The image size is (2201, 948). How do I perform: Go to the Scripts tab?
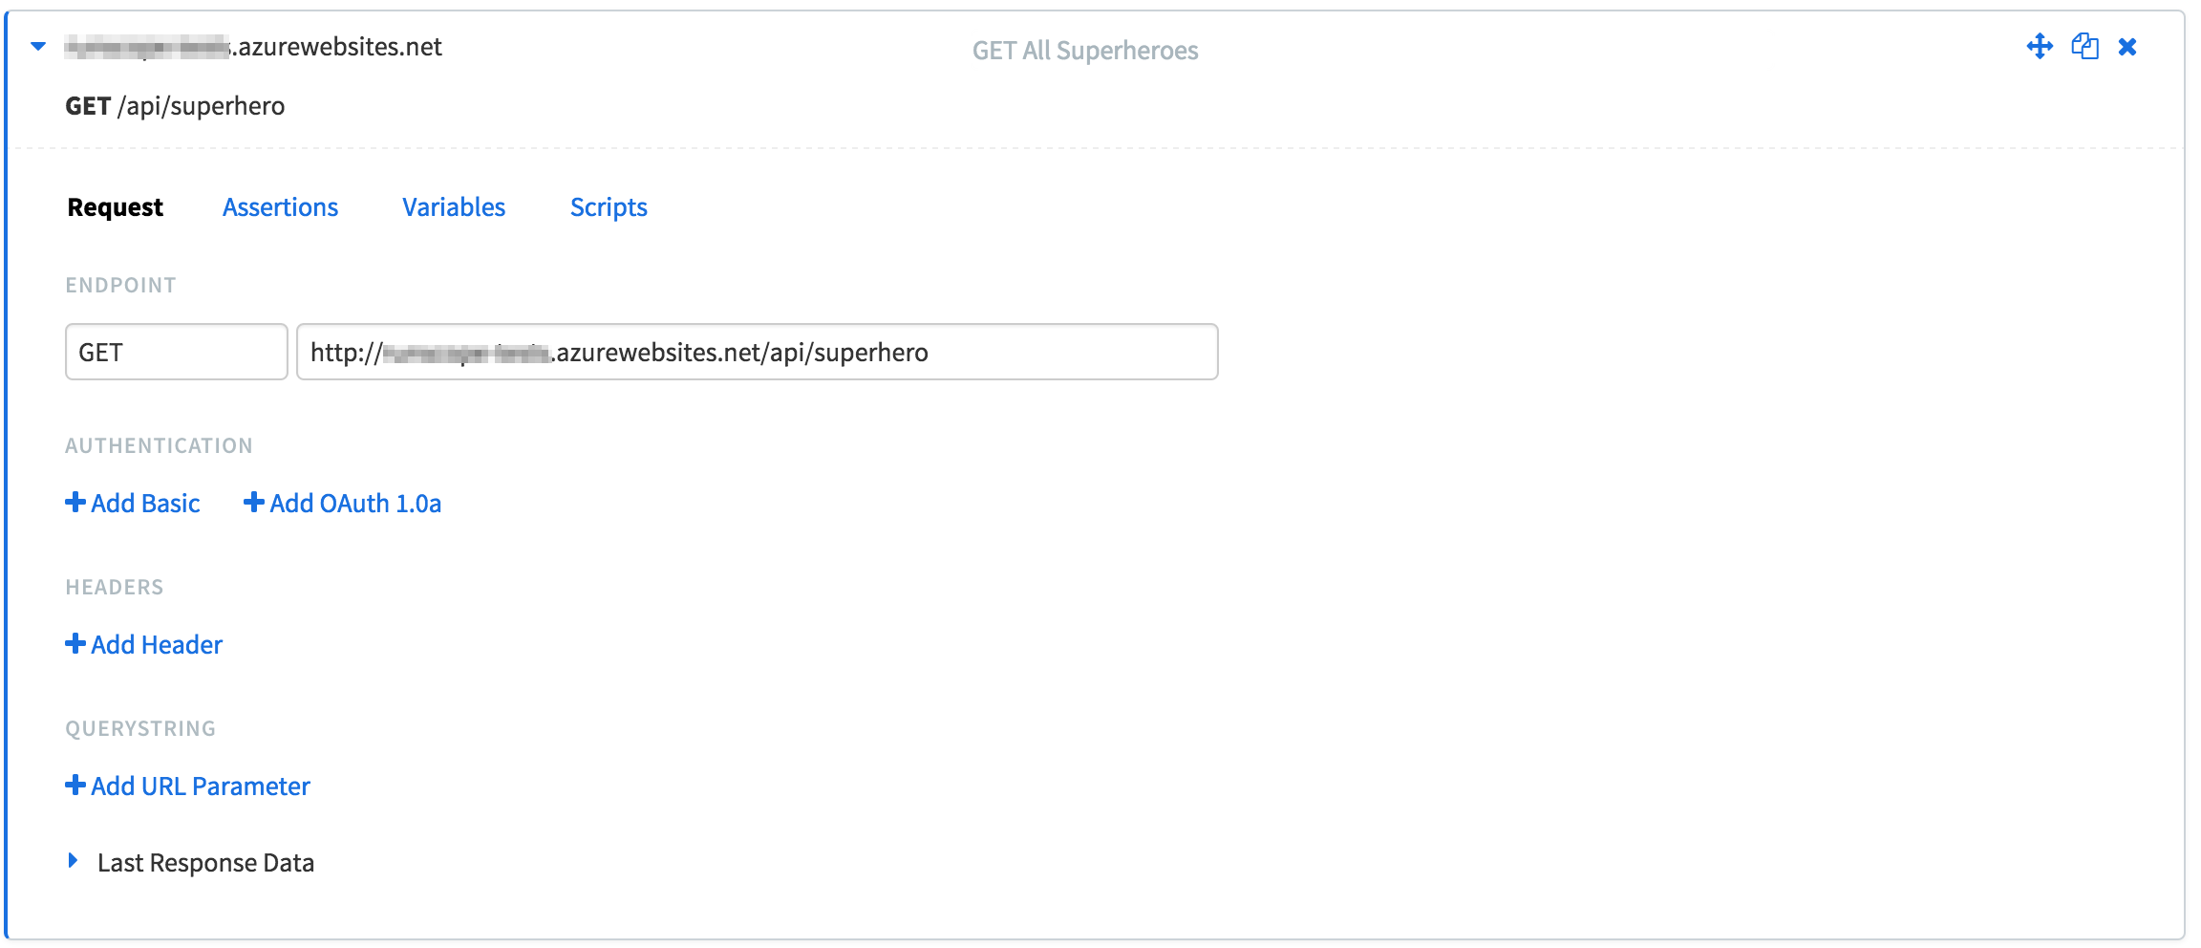click(x=609, y=207)
